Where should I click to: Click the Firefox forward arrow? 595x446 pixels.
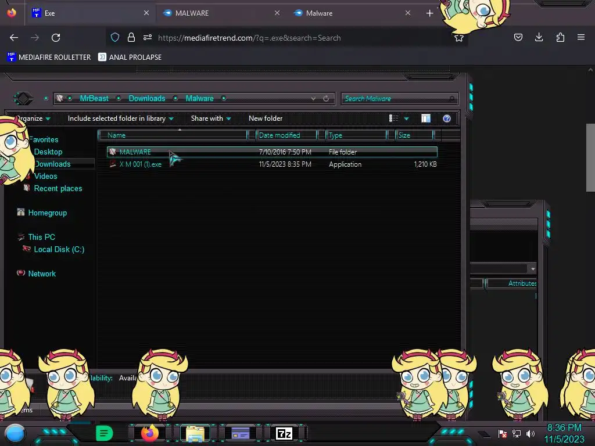pos(35,38)
